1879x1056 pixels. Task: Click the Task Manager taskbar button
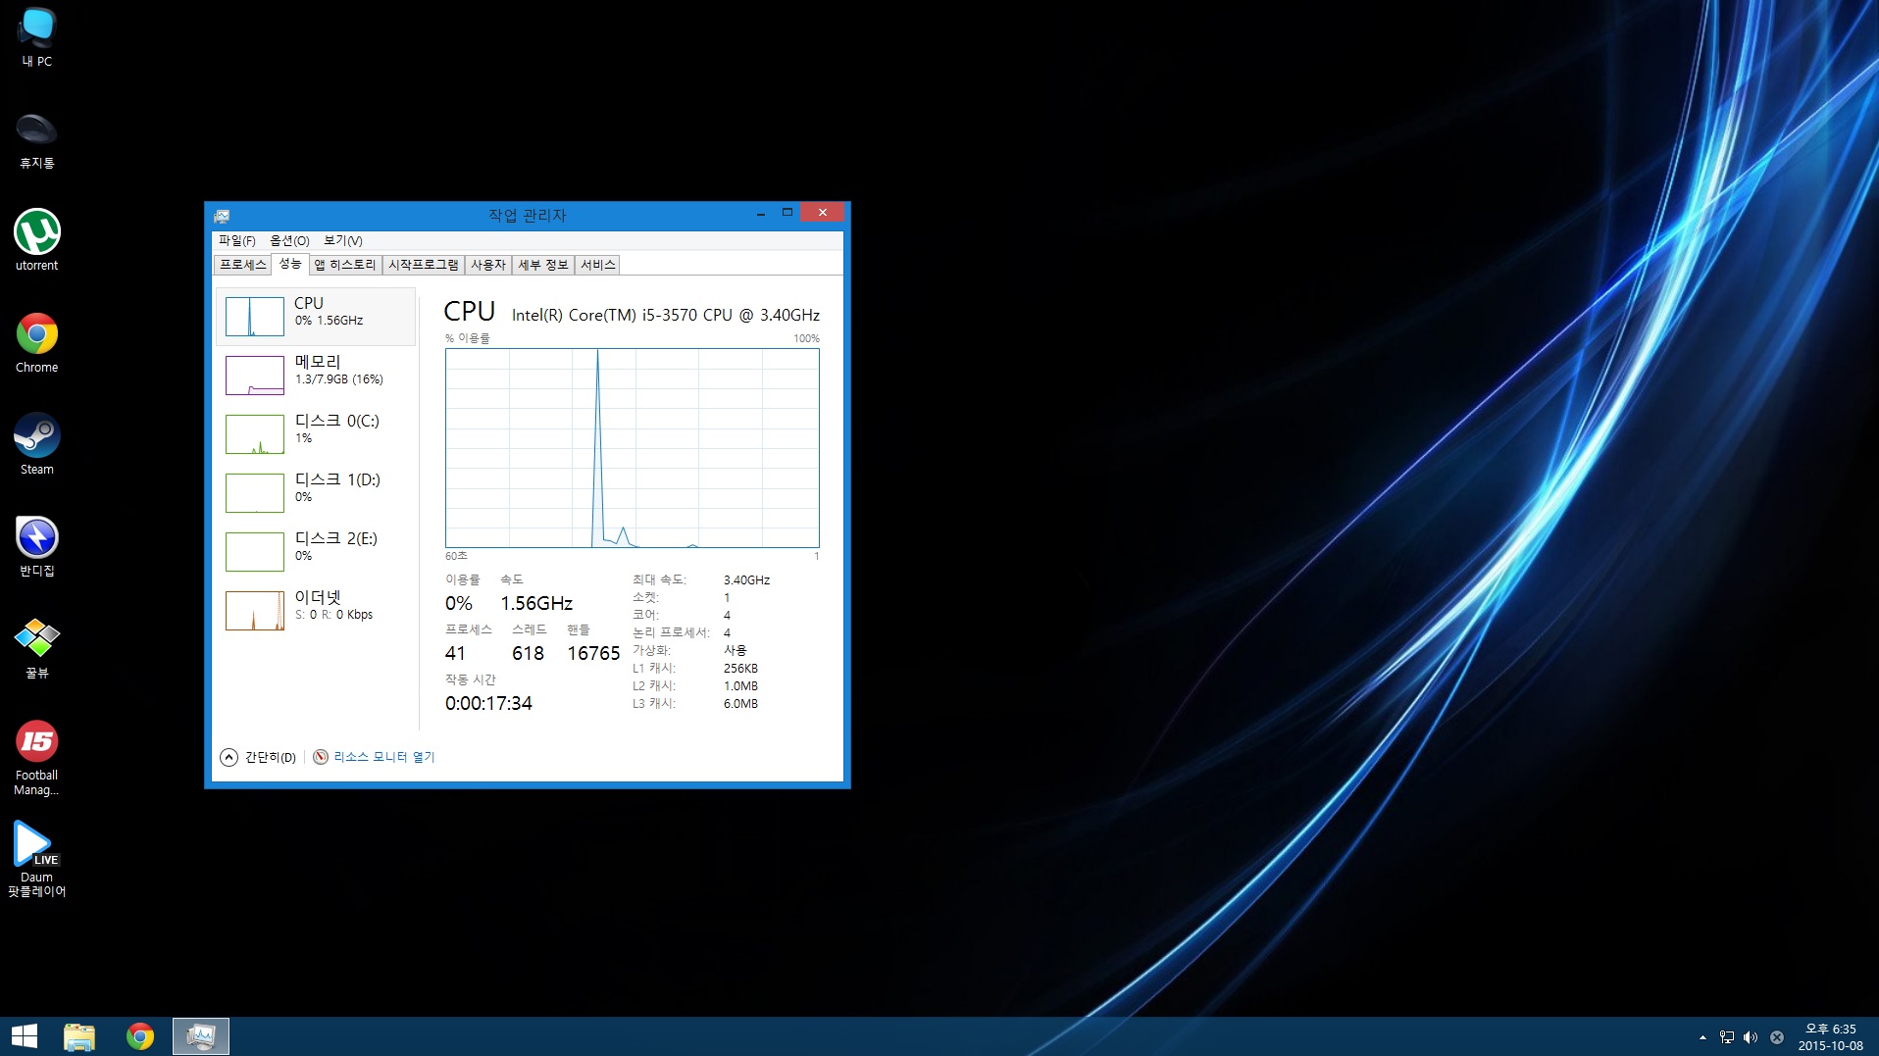coord(201,1036)
